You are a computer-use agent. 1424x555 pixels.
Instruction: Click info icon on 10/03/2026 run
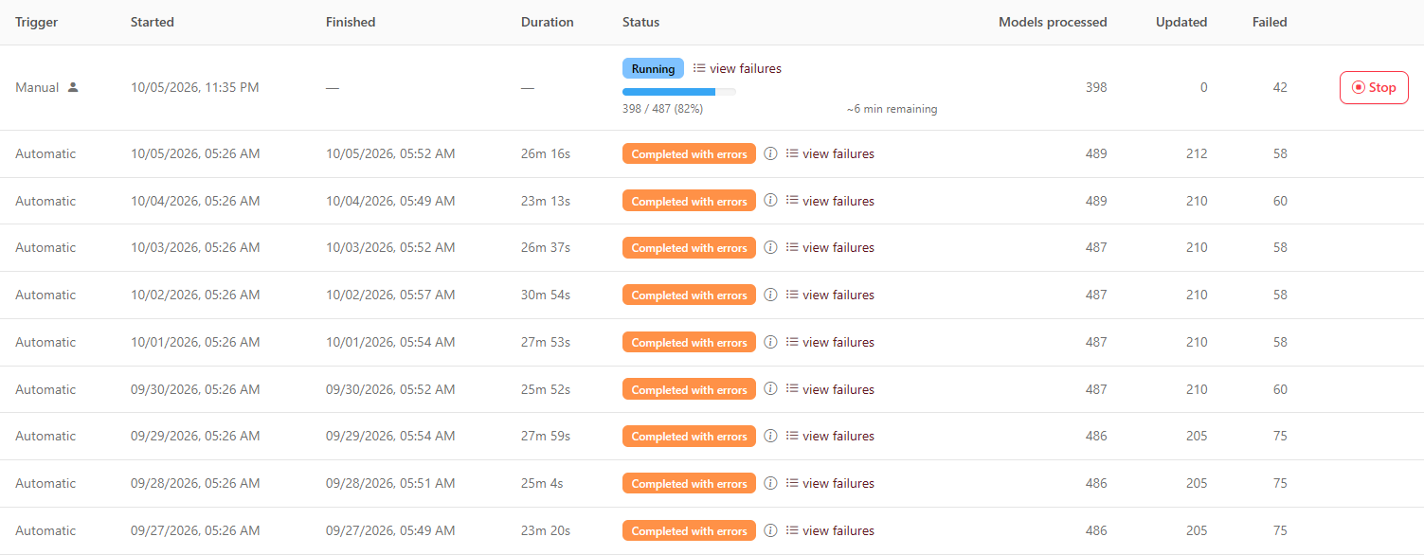[770, 247]
